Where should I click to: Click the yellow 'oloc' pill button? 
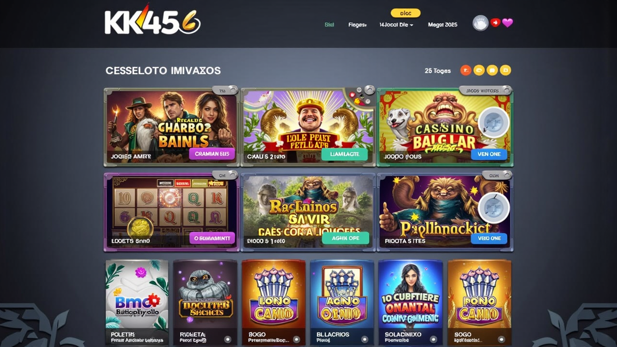pos(405,13)
